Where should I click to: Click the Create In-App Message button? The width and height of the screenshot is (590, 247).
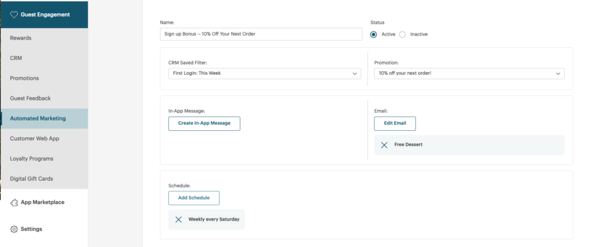click(204, 123)
